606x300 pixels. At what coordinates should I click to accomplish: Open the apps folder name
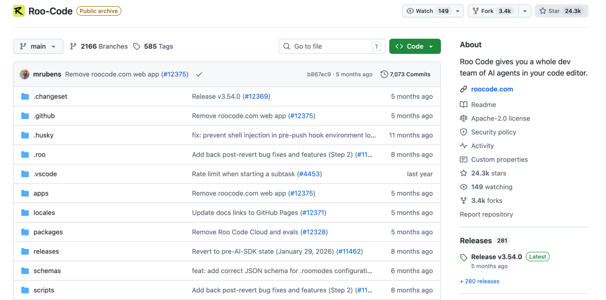click(x=41, y=193)
